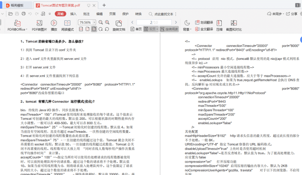The width and height of the screenshot is (302, 175).
Task: Rotate the view clockwise
Action: click(x=101, y=29)
